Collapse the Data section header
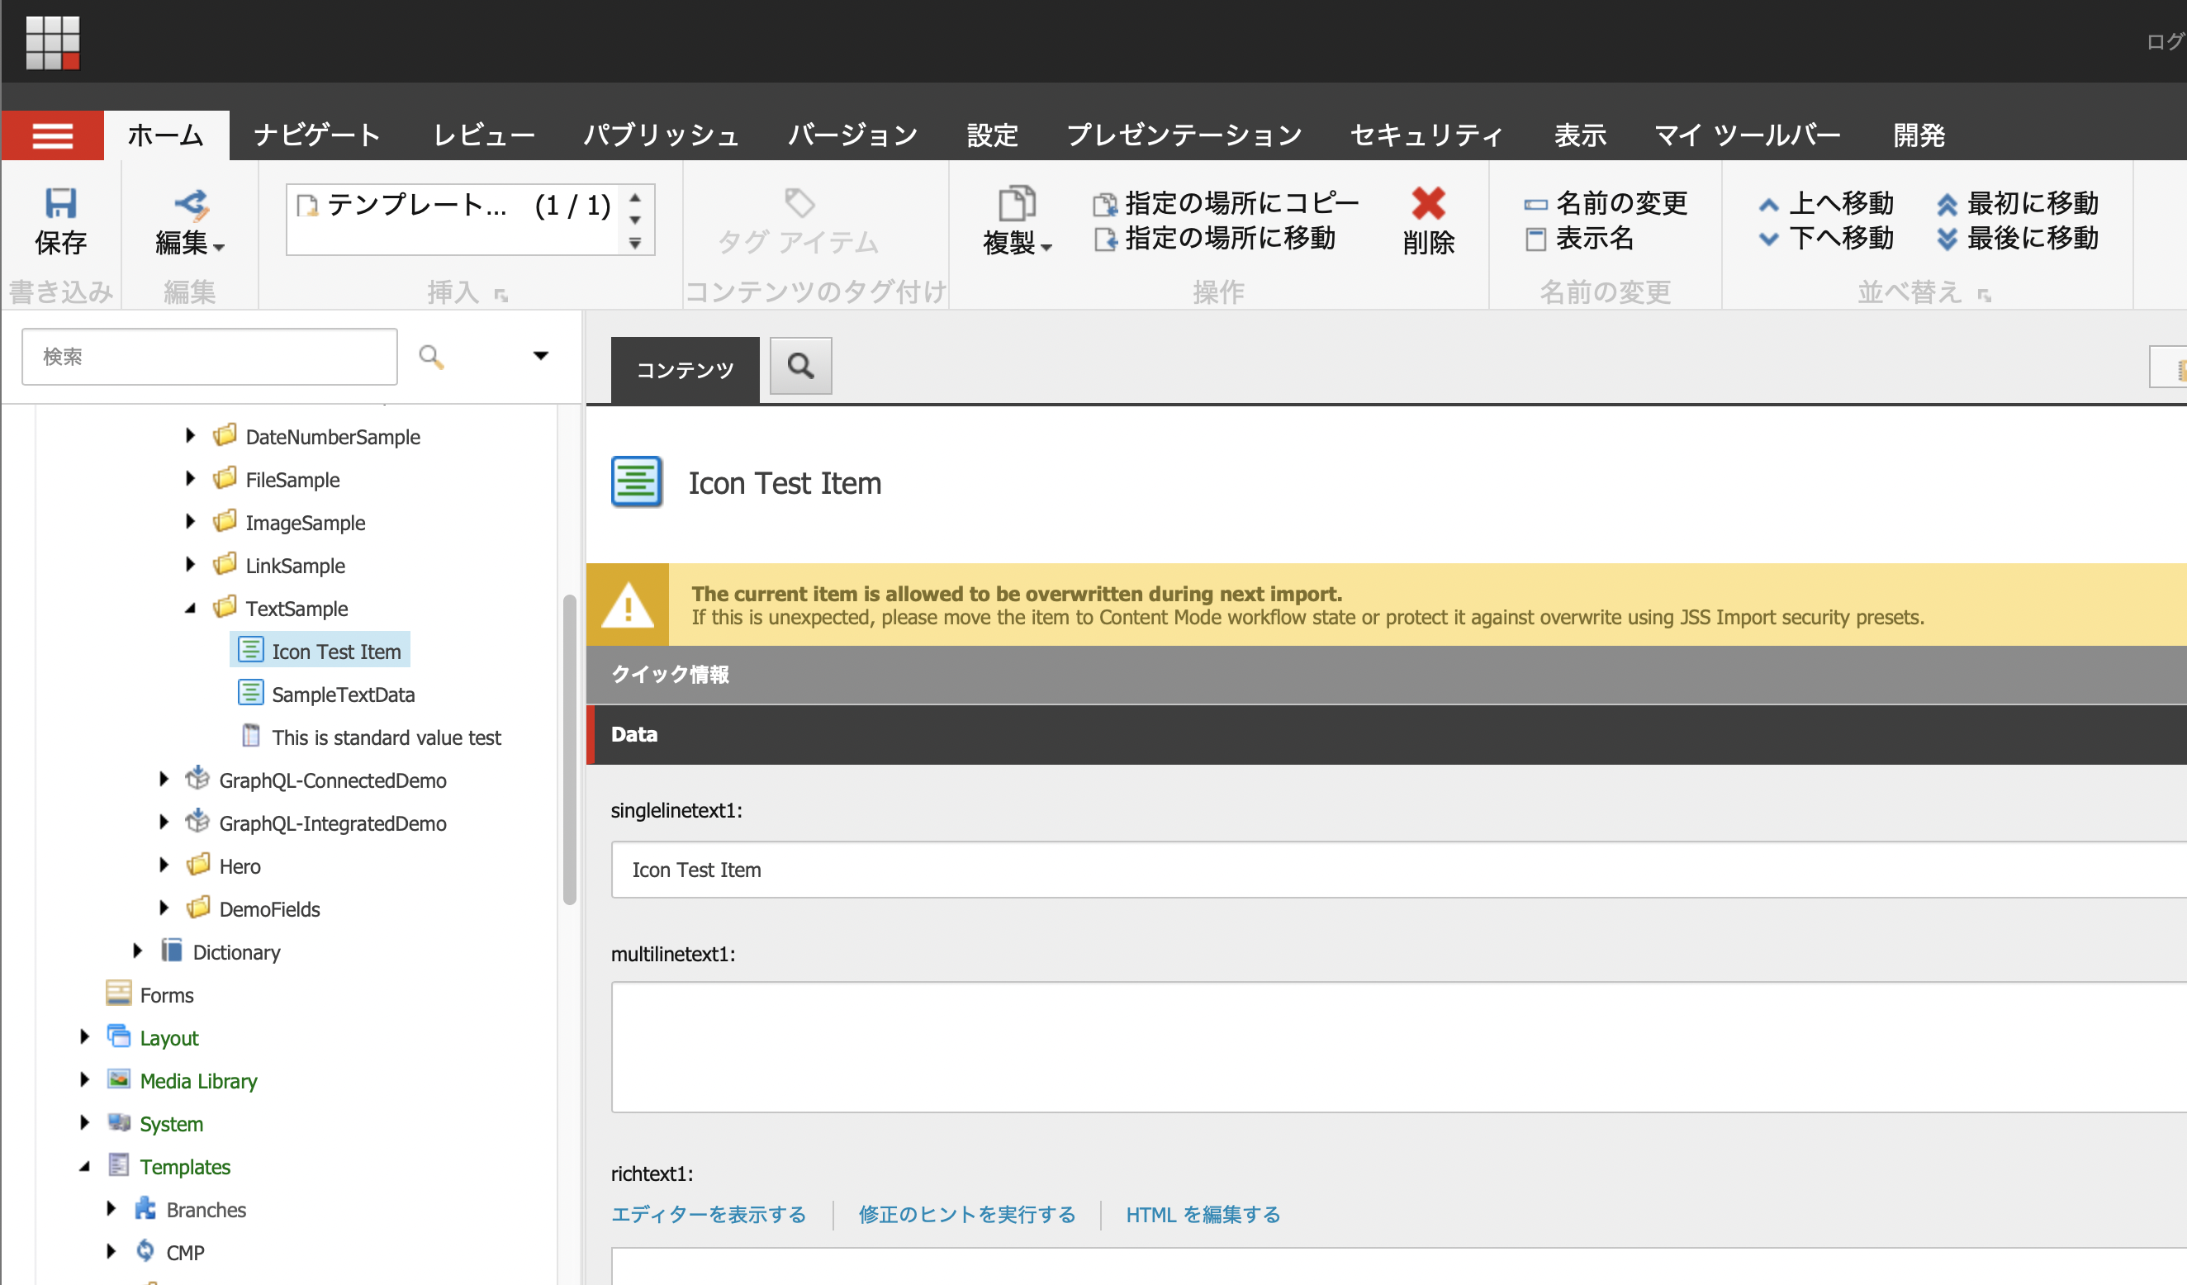This screenshot has width=2187, height=1285. click(x=1386, y=734)
